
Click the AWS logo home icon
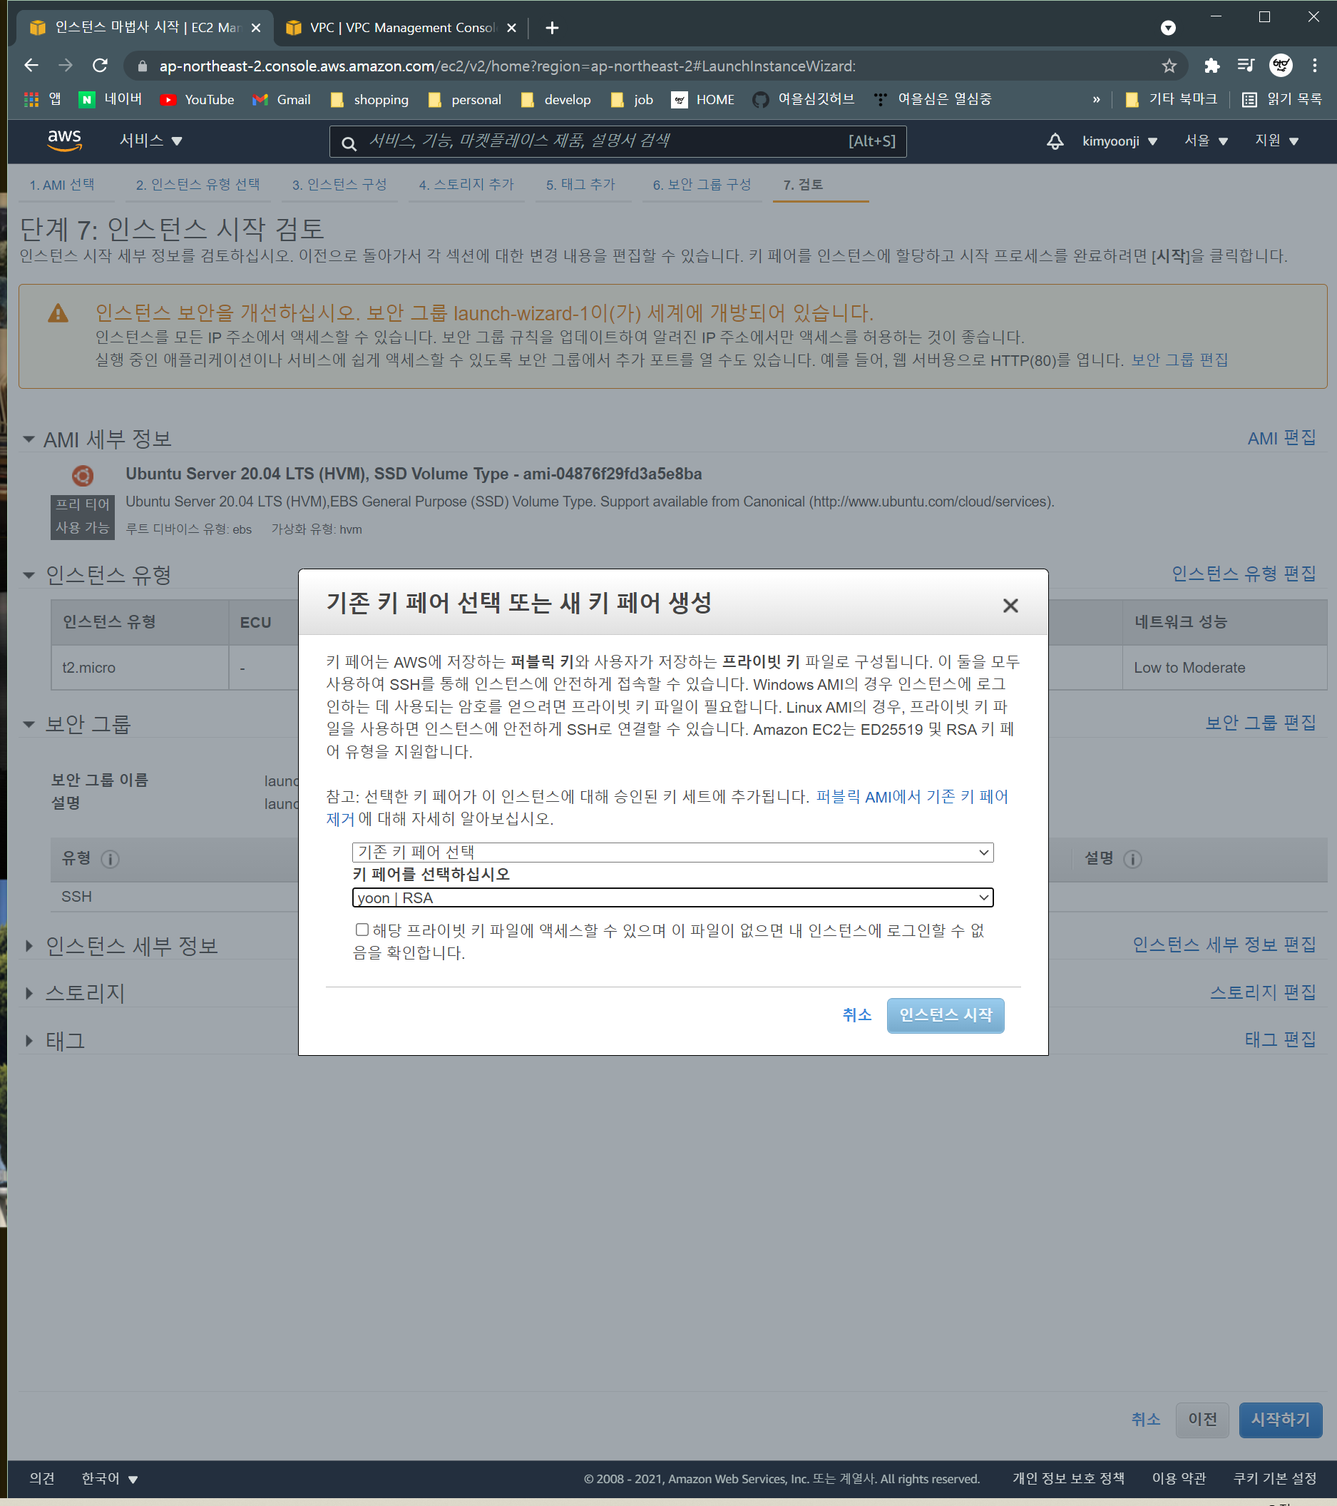click(65, 140)
